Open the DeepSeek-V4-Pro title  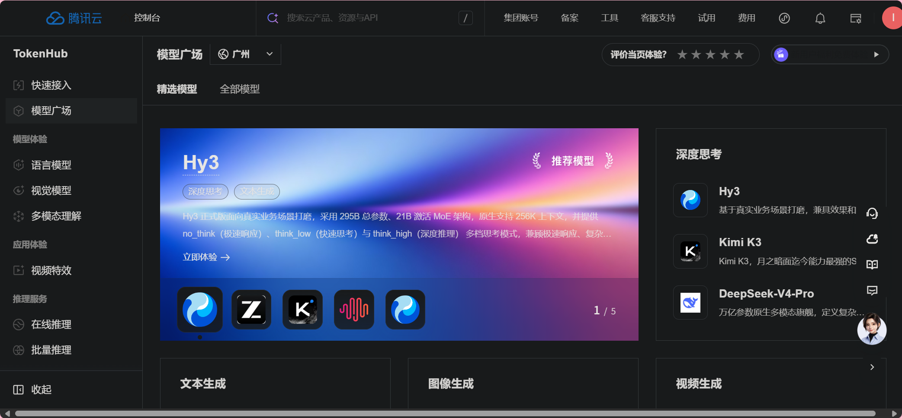click(x=766, y=294)
